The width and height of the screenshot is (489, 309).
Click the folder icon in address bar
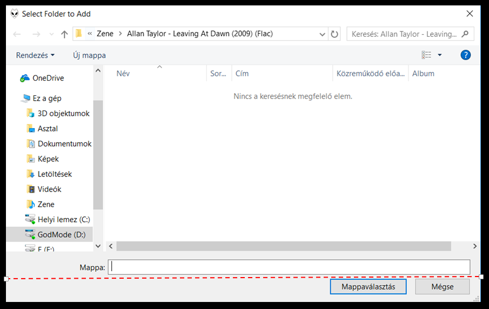79,34
